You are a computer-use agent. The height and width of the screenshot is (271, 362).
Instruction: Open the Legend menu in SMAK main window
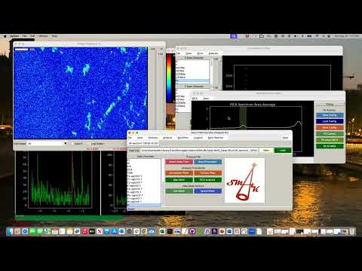point(198,138)
